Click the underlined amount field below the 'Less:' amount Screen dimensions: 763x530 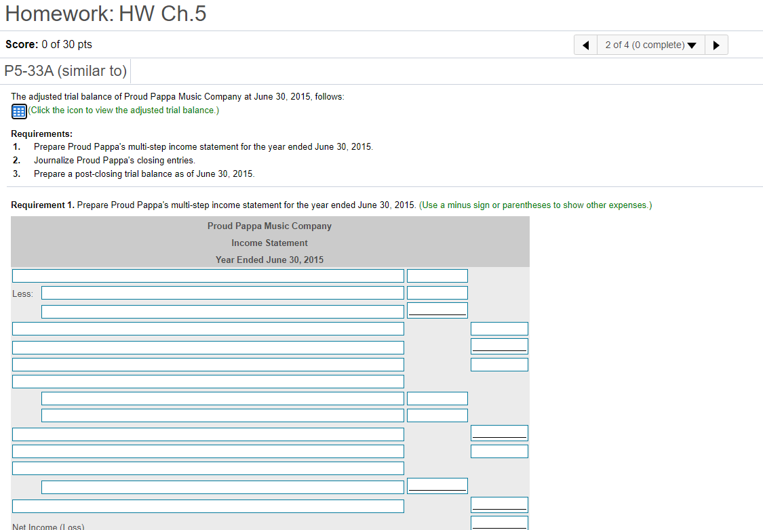pyautogui.click(x=437, y=310)
